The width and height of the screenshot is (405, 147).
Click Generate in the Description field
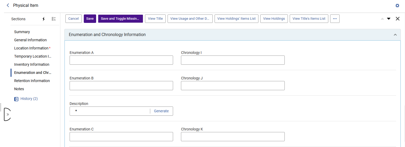point(161,111)
